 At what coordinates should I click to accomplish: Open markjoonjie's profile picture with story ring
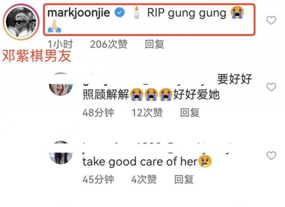(21, 22)
